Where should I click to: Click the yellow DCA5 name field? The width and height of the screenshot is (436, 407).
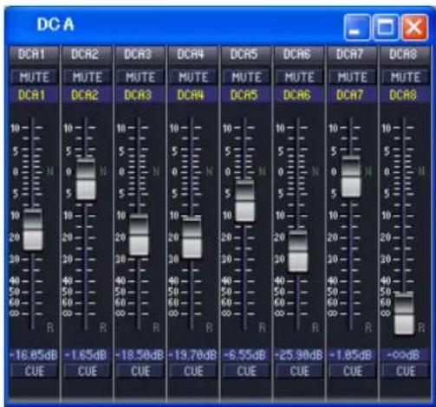click(246, 95)
